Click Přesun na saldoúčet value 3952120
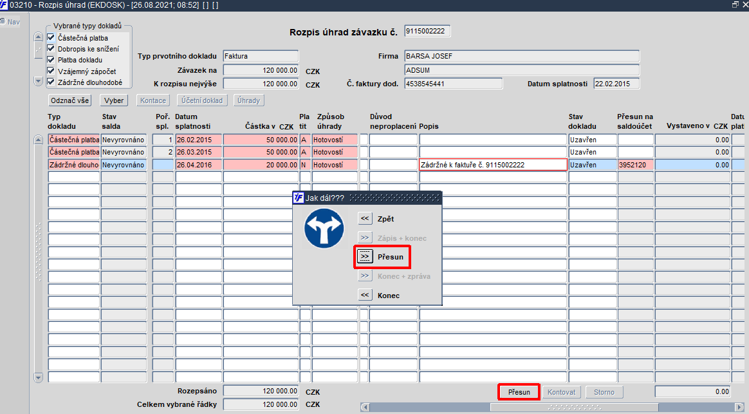Screen dimensions: 749x414 635,164
